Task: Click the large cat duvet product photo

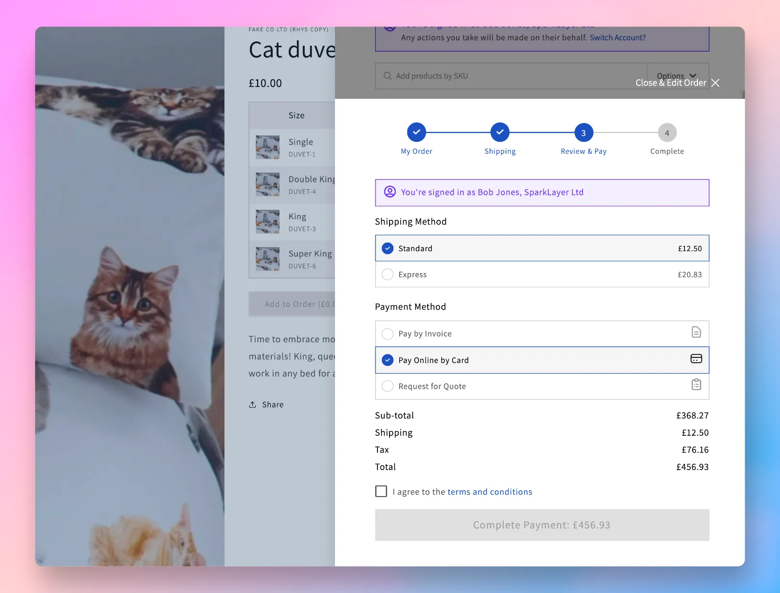Action: (x=130, y=296)
